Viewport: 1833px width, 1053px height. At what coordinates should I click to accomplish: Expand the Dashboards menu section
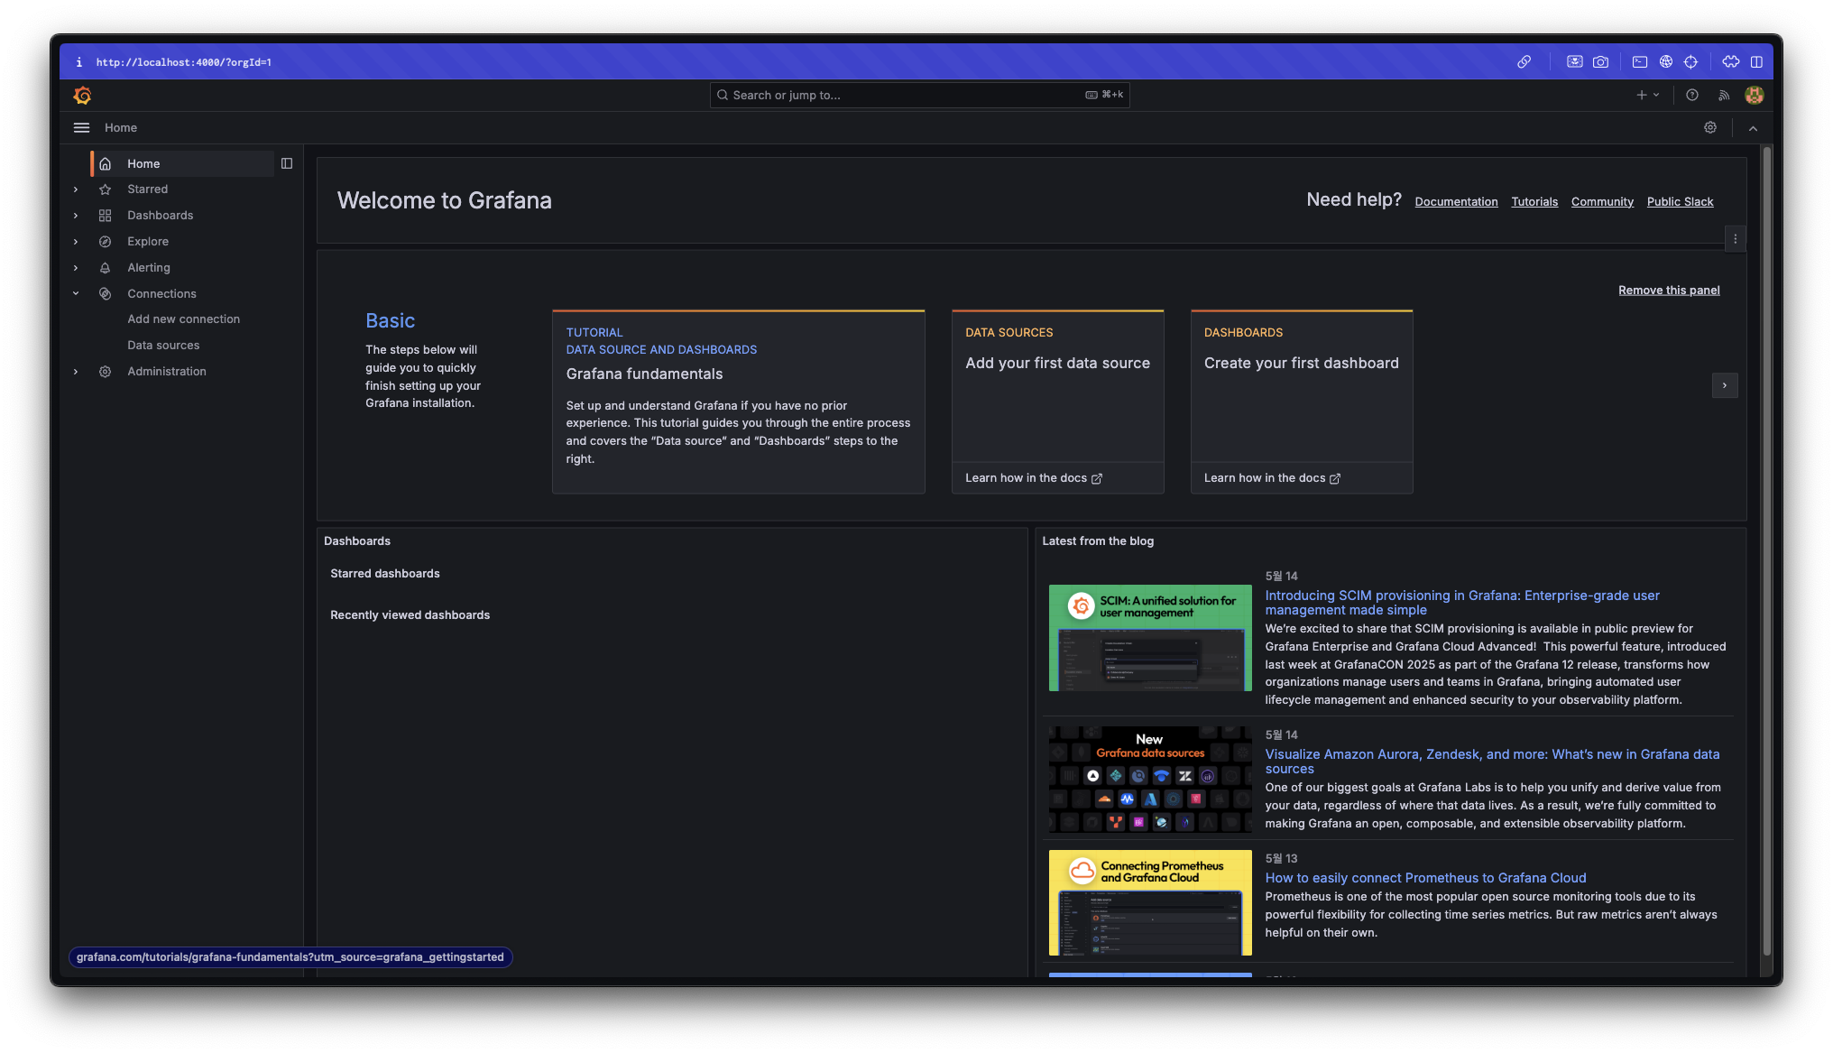tap(76, 216)
